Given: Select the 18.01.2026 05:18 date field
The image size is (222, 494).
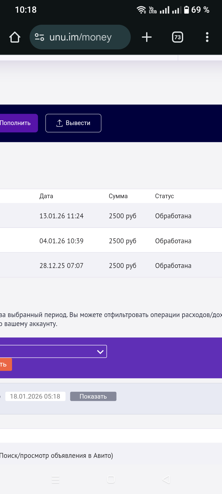Looking at the screenshot, I should (35, 396).
